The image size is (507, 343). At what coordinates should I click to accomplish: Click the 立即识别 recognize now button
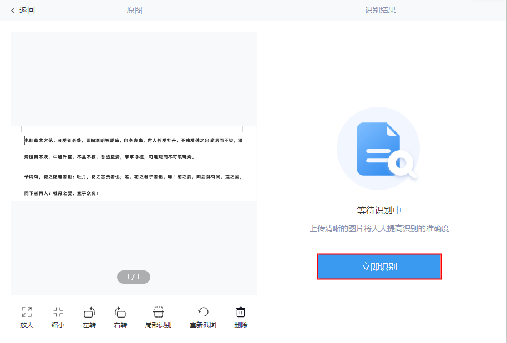379,267
